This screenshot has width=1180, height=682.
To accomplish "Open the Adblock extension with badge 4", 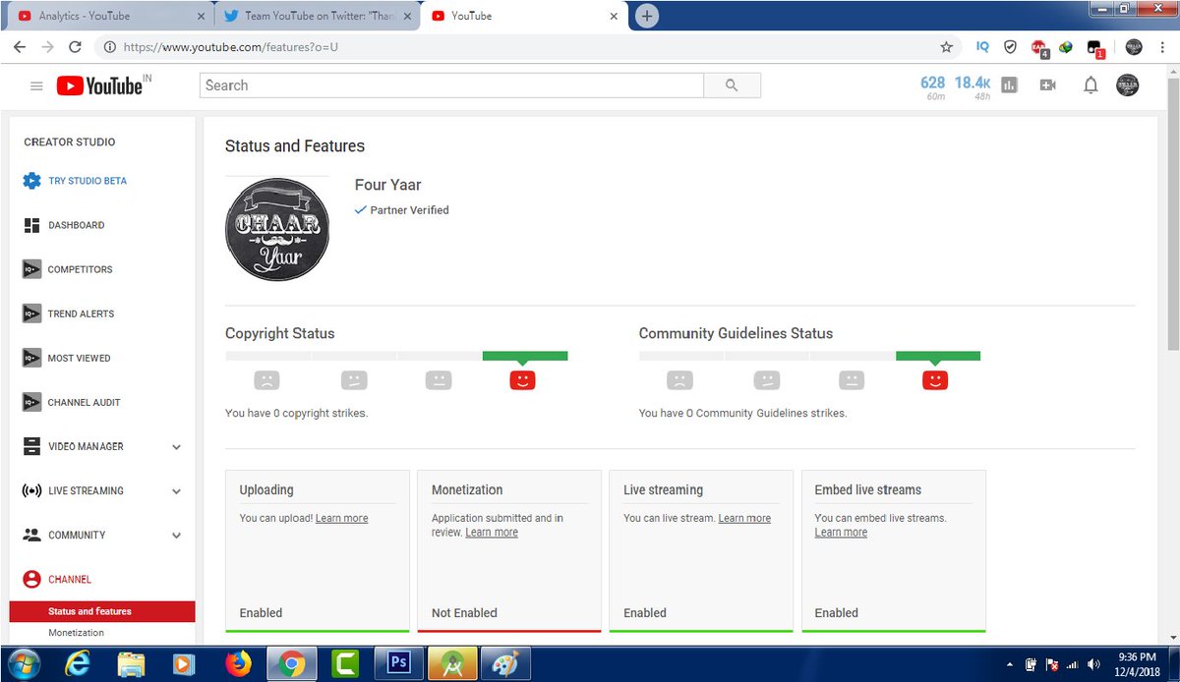I will point(1039,47).
